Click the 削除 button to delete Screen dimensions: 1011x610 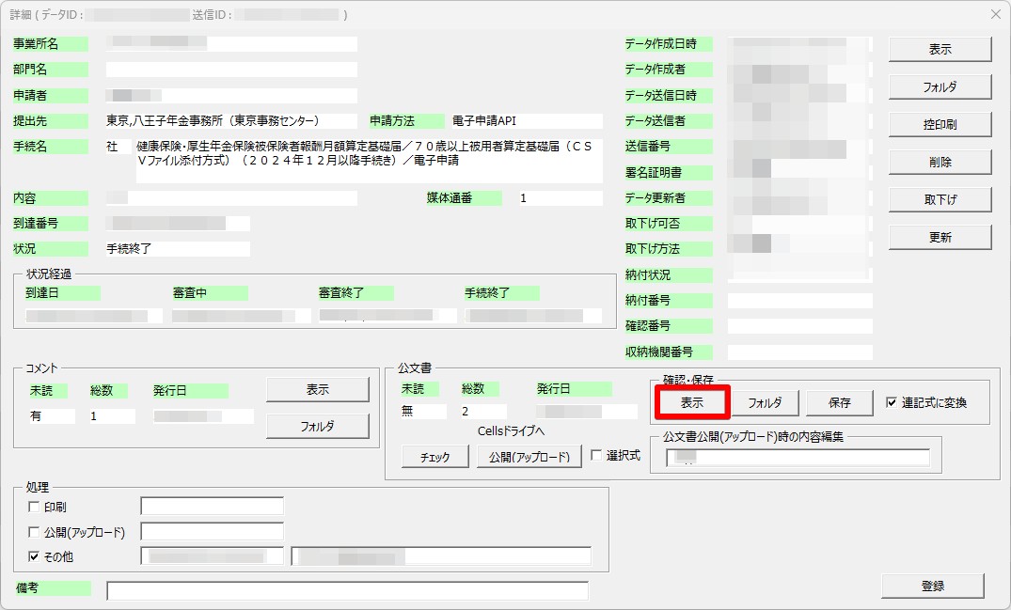940,162
